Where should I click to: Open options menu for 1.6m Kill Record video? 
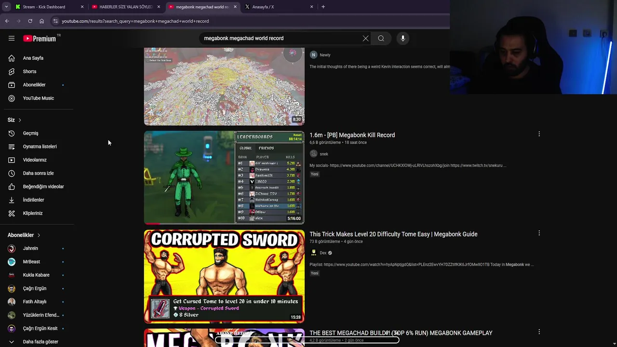click(539, 134)
